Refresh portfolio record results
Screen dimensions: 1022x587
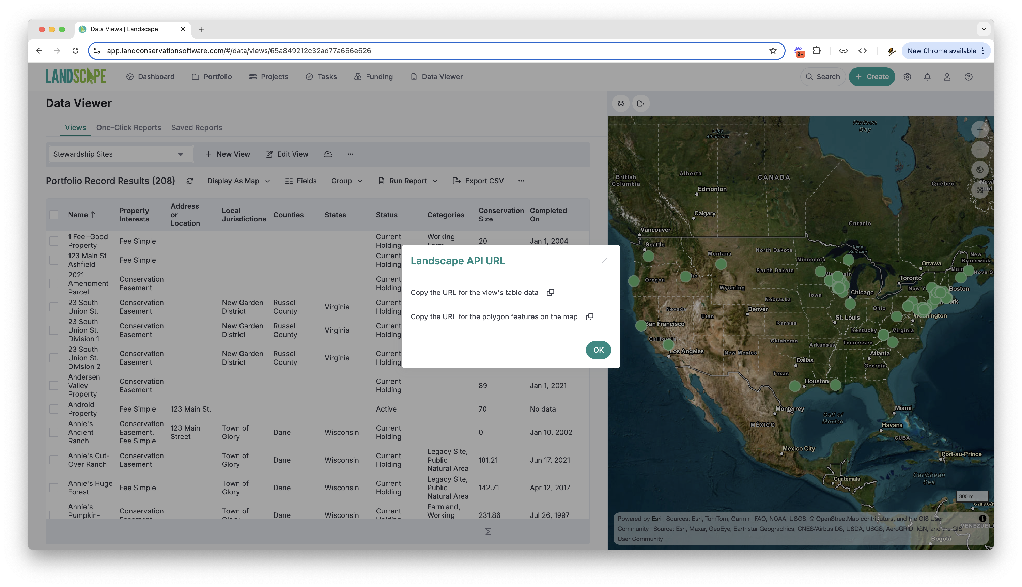pyautogui.click(x=190, y=181)
